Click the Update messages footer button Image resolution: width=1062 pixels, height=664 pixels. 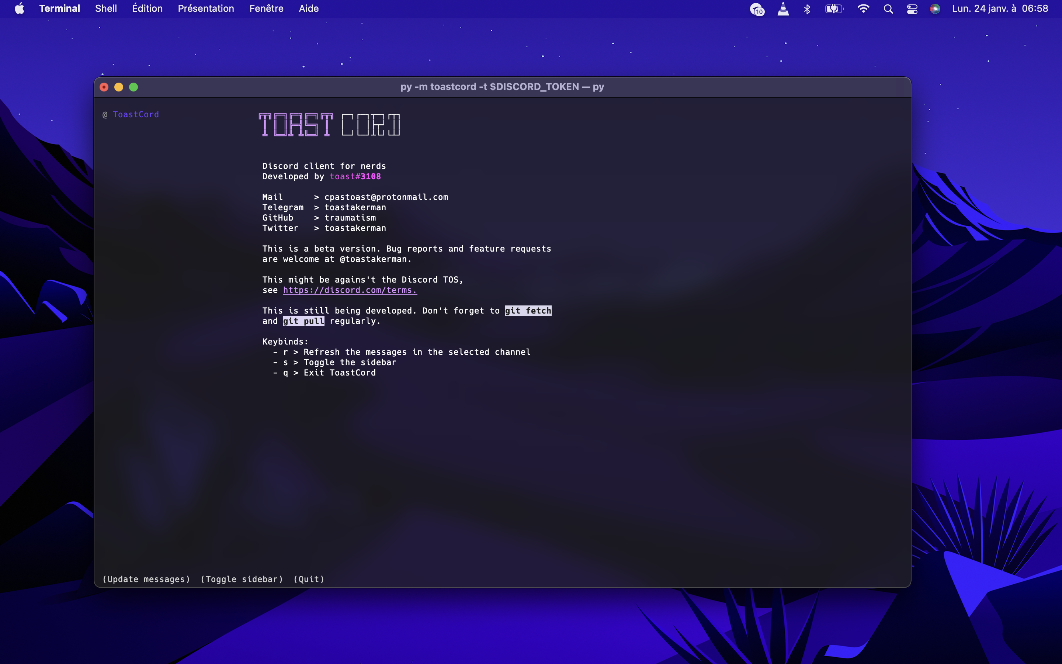coord(146,579)
